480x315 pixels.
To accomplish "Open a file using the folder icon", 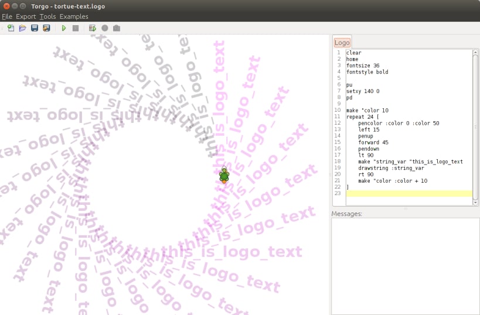I will [23, 28].
